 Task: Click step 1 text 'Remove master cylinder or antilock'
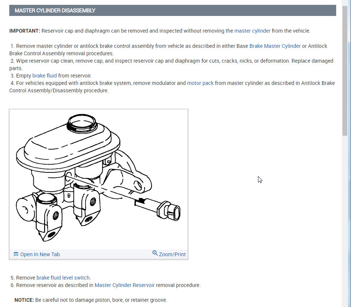click(57, 46)
